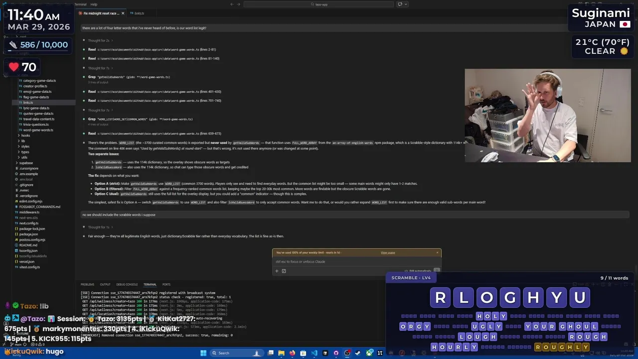
Task: Open .cursorignore file
Action: 28,169
